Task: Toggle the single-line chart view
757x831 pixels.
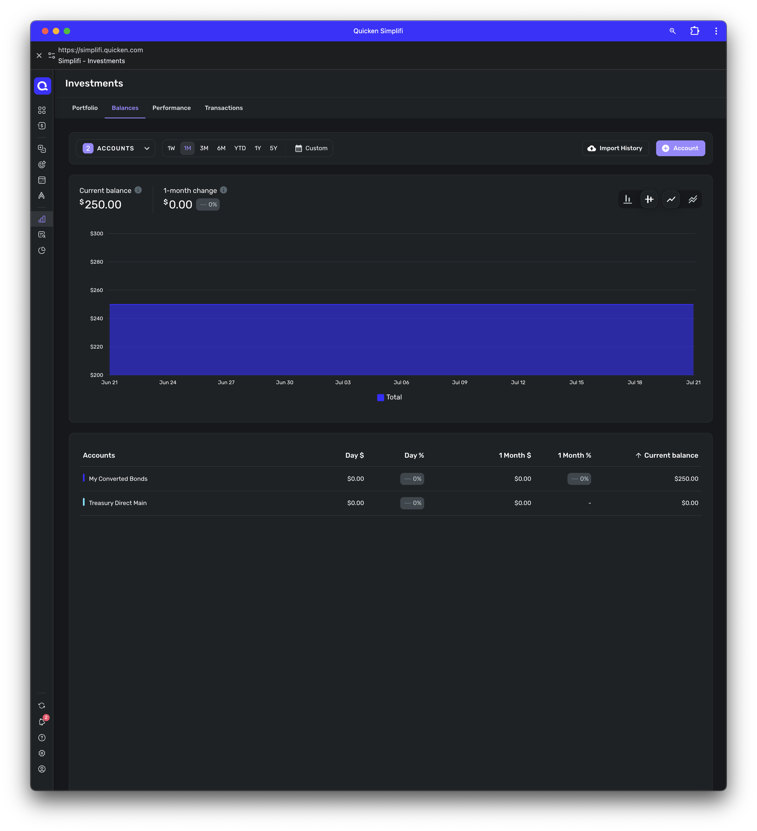Action: coord(671,199)
